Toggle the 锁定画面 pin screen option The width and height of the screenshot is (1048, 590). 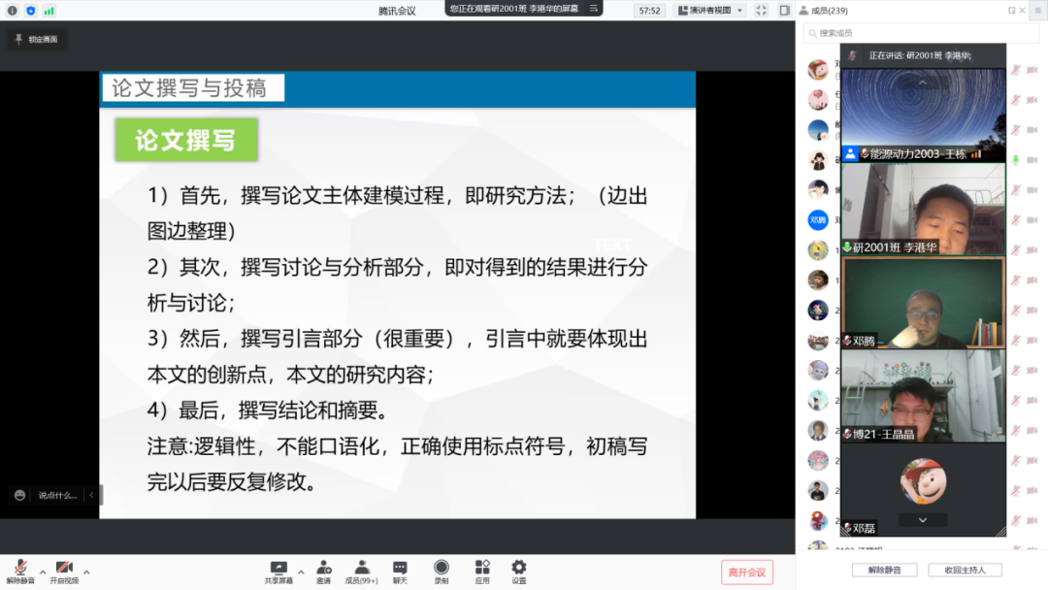[36, 40]
